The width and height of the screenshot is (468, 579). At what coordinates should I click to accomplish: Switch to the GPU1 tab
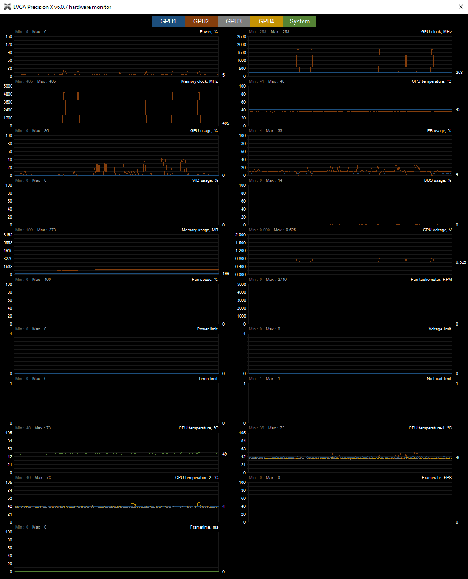[x=168, y=21]
